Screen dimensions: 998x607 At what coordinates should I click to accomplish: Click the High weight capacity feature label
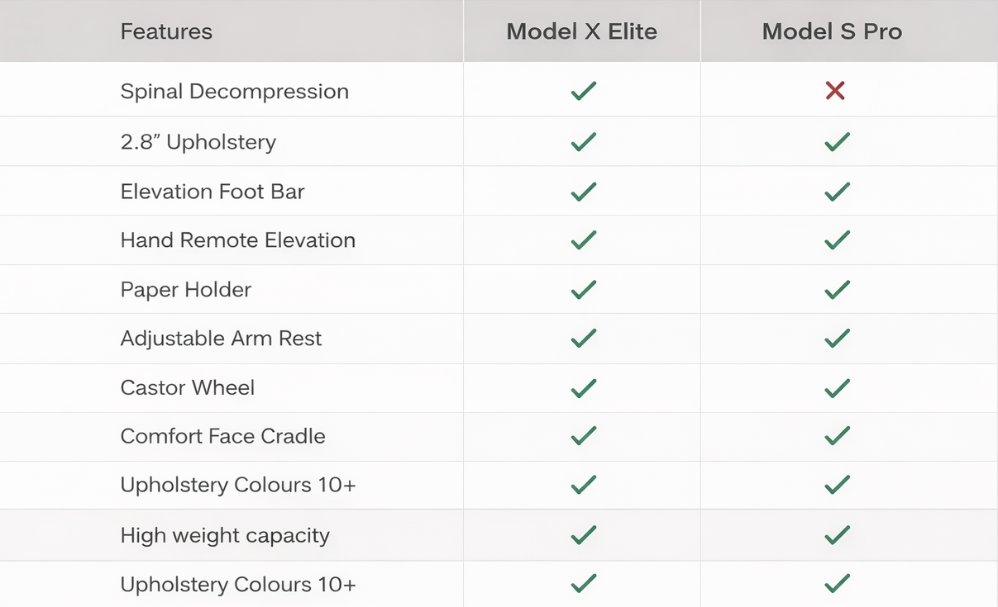(x=225, y=535)
